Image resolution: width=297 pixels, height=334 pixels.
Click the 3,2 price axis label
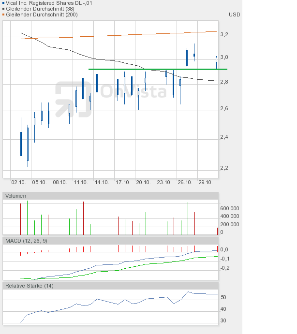(224, 34)
